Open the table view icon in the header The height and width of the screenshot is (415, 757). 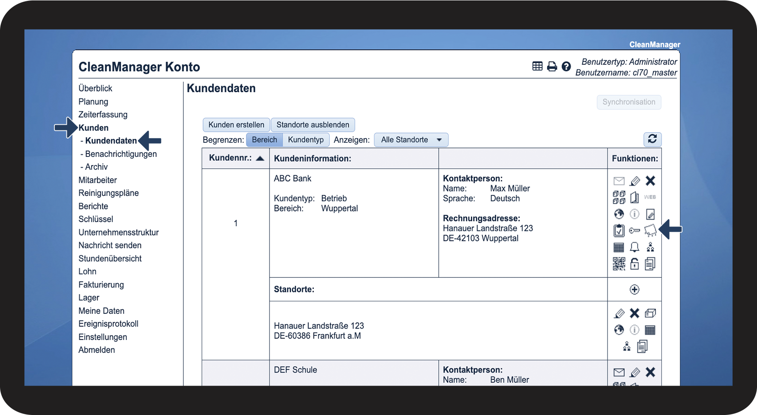click(x=537, y=66)
